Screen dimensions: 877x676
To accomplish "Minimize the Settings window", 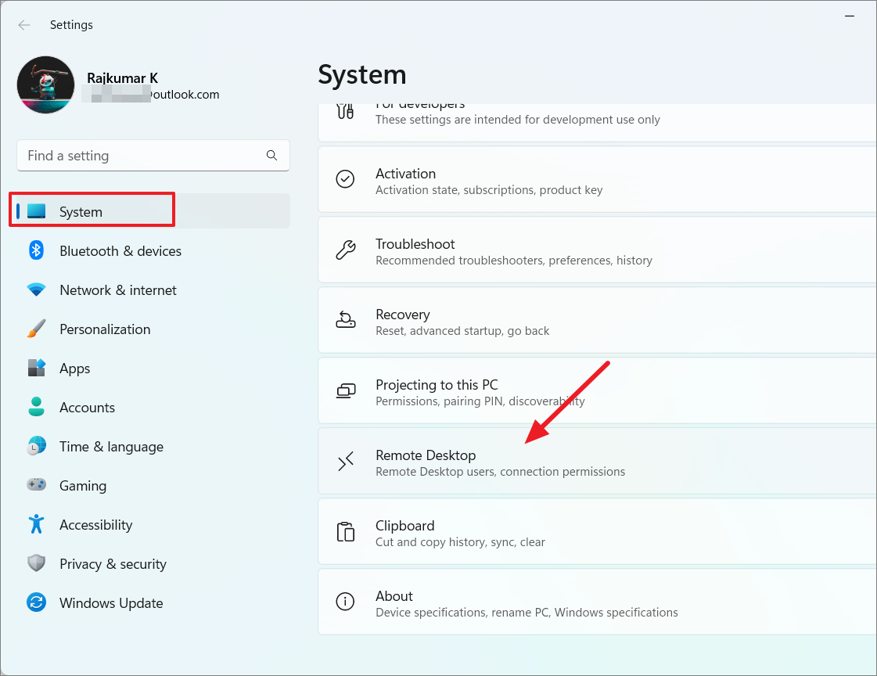I will click(850, 16).
